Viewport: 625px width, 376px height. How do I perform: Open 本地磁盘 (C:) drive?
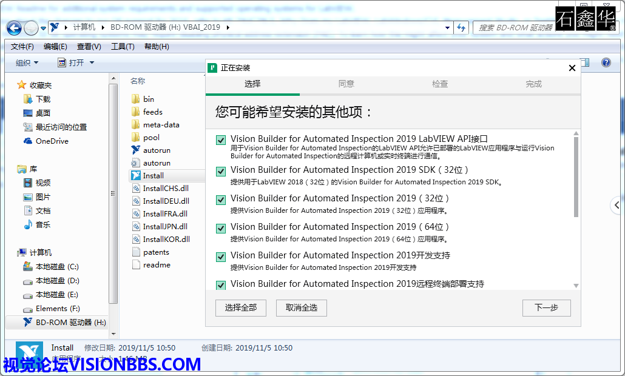click(51, 266)
